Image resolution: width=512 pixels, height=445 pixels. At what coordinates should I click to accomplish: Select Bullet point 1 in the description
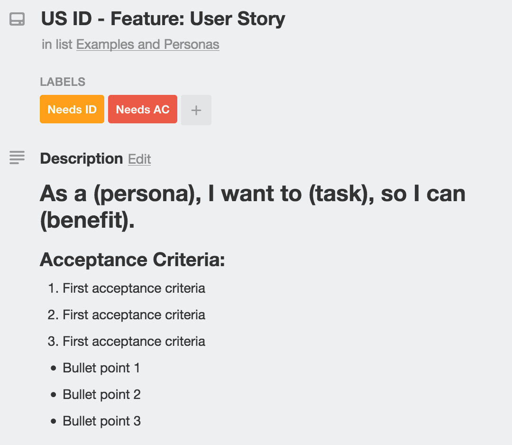[101, 368]
